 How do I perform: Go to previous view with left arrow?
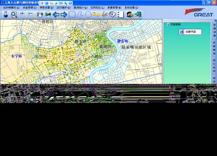pos(56,14)
